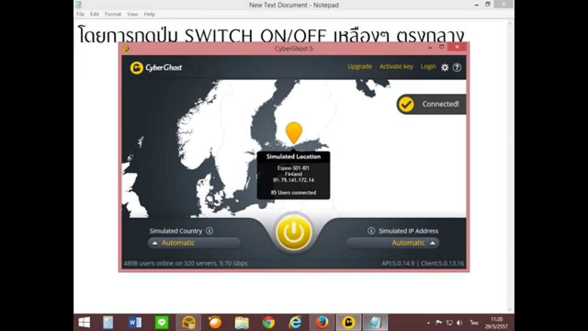Click the Windows Start button
The width and height of the screenshot is (588, 331).
(x=84, y=322)
